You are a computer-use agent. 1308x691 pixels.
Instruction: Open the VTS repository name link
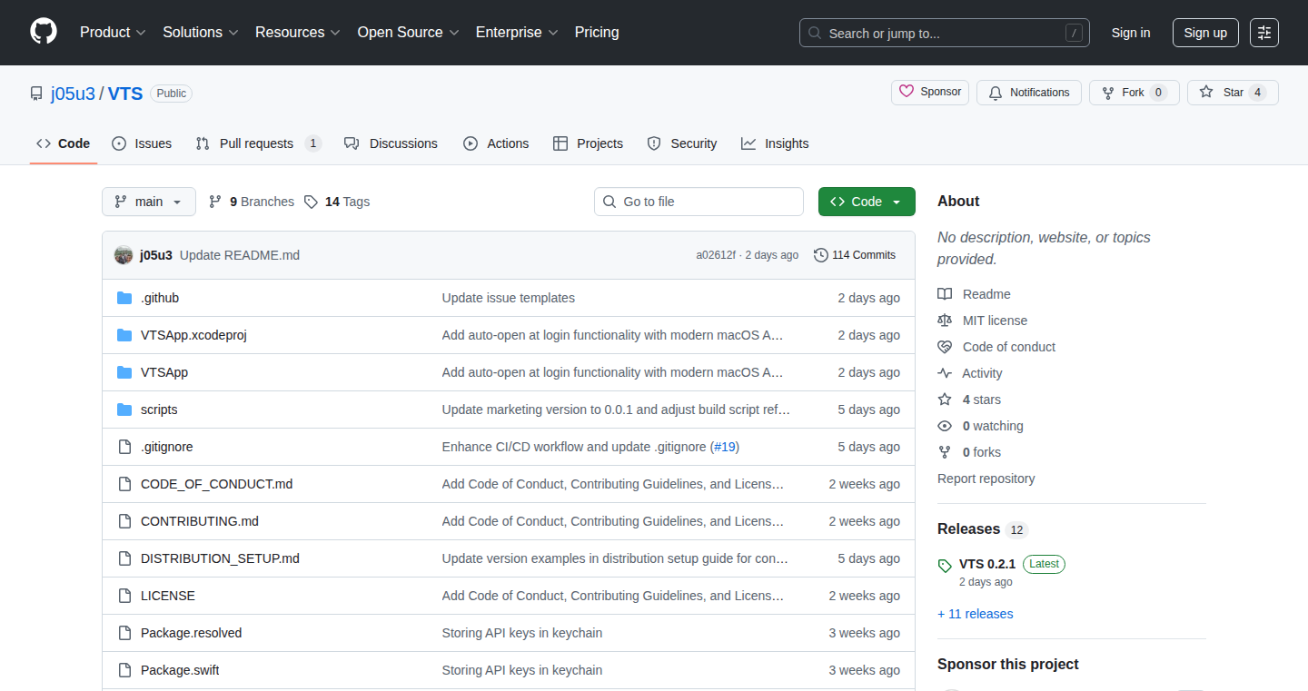[x=125, y=94]
